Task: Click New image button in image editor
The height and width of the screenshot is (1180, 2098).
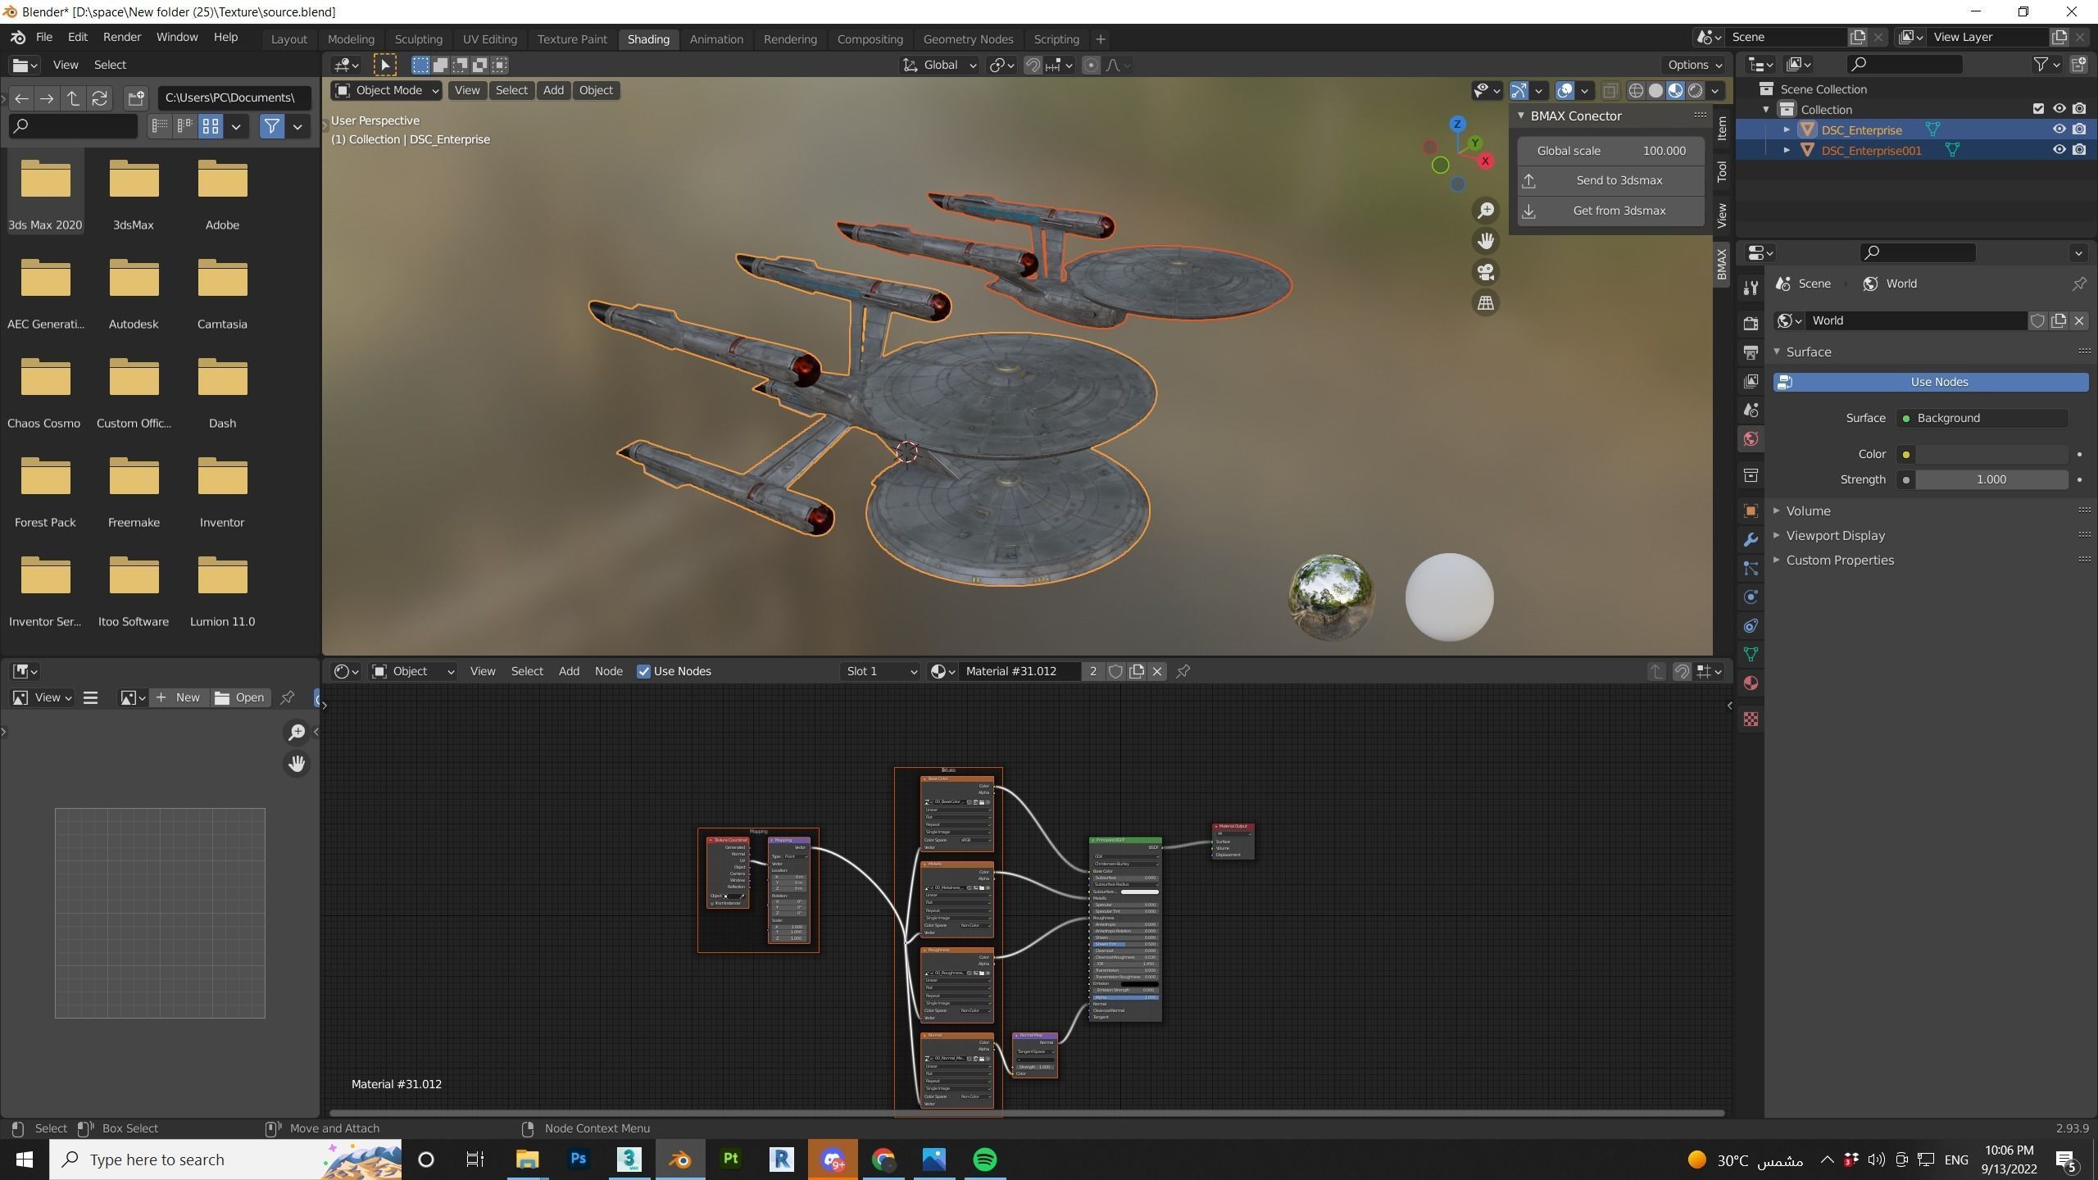Action: [178, 698]
